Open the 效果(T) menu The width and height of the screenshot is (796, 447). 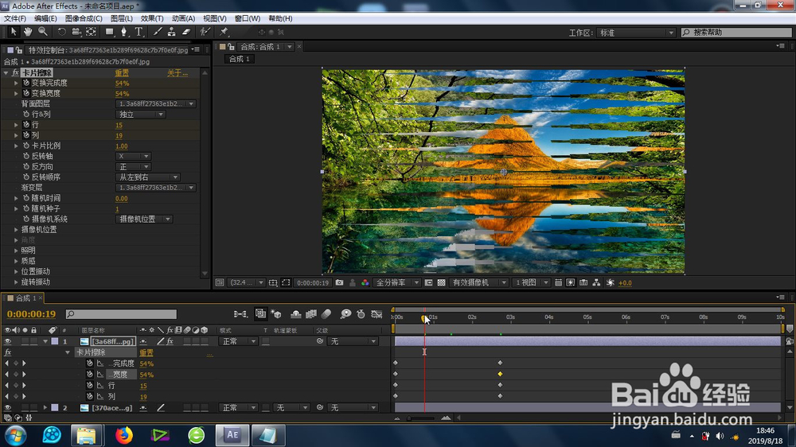click(152, 18)
